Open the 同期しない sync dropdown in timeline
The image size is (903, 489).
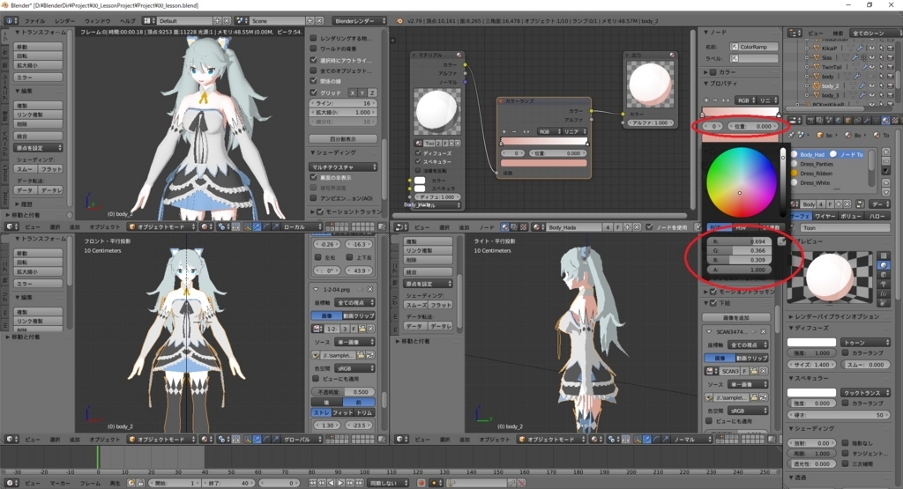(x=389, y=483)
